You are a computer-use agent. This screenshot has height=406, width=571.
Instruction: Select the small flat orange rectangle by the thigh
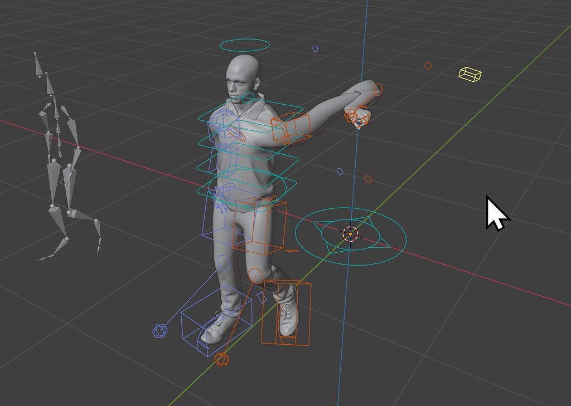292,251
